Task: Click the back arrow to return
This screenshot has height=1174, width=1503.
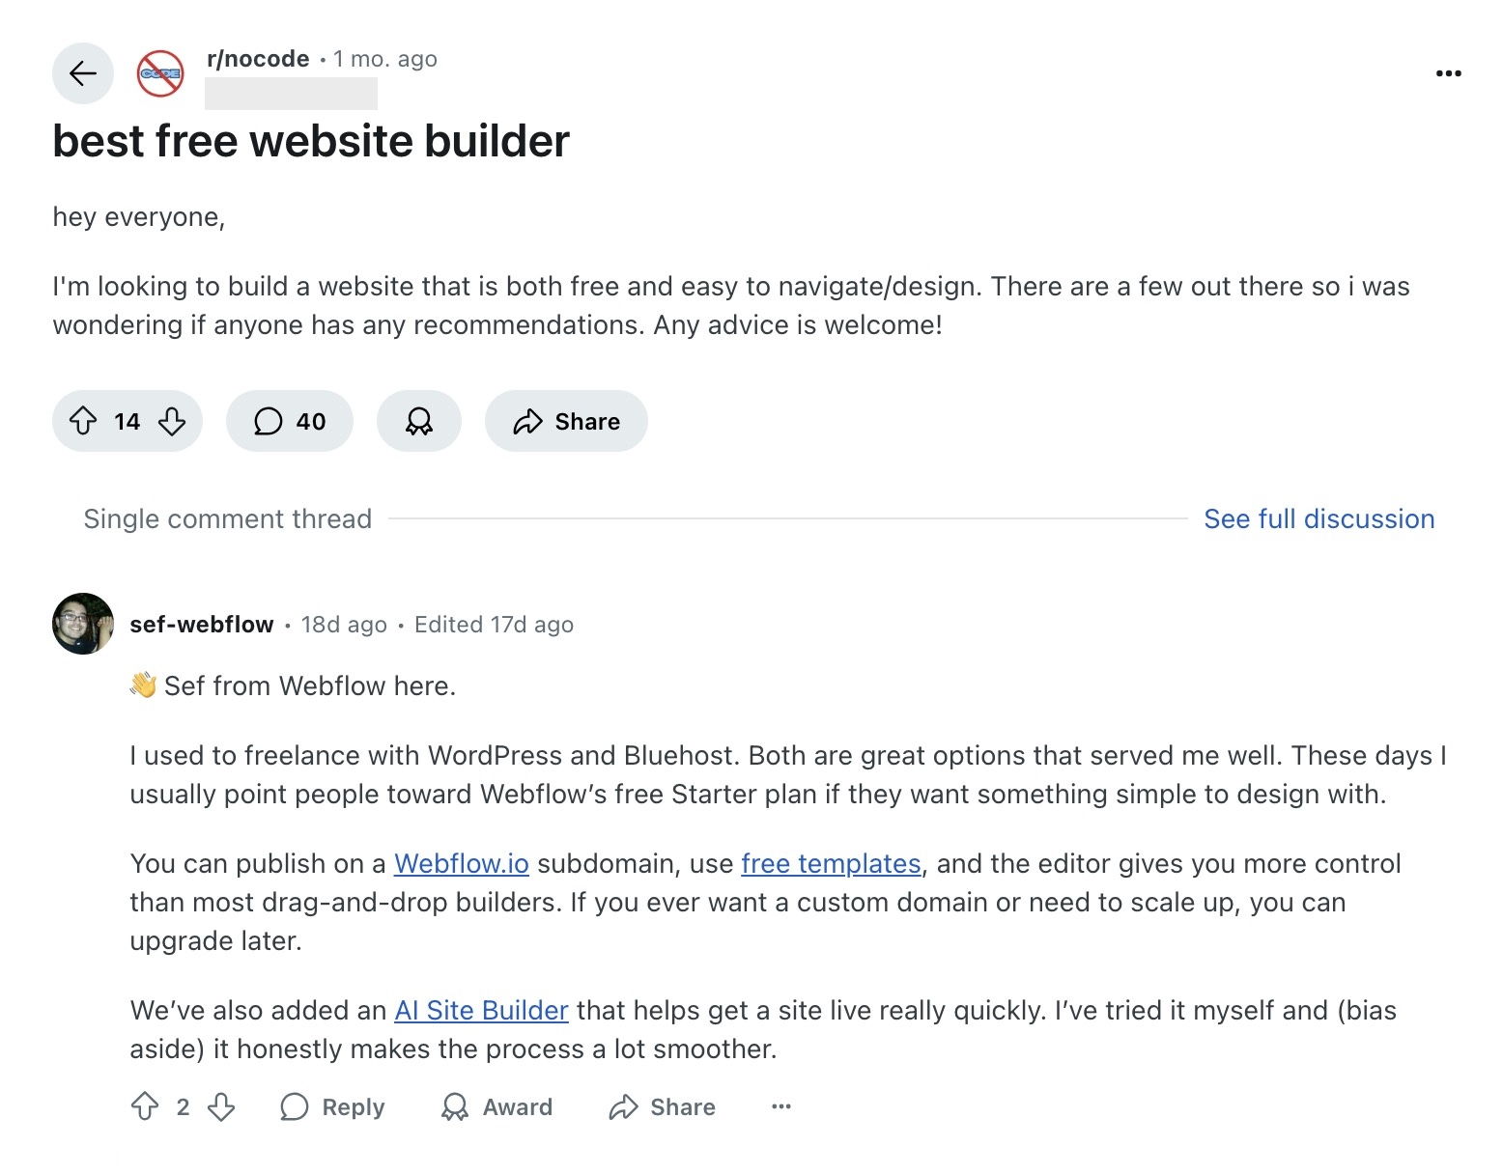Action: click(83, 72)
